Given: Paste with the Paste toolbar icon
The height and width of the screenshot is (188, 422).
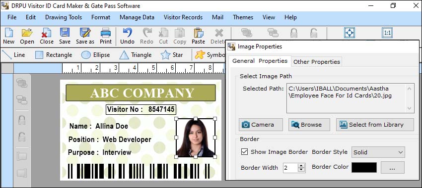Looking at the screenshot, I should [199, 36].
